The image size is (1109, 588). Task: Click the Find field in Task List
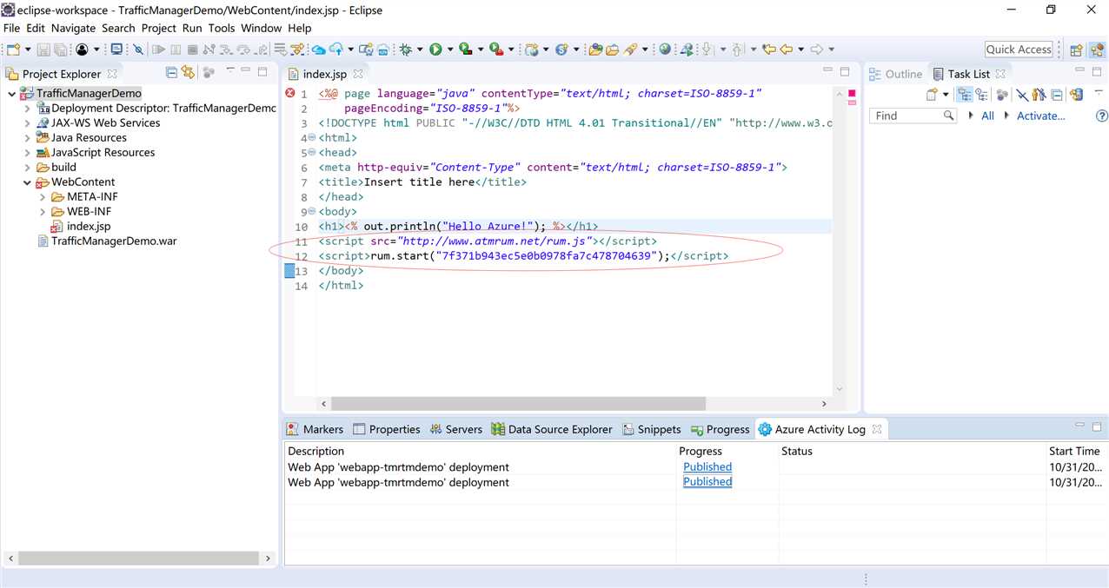point(914,116)
